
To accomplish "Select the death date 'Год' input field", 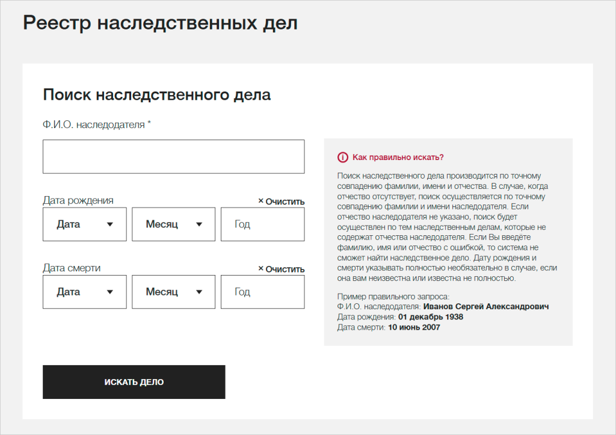I will (x=262, y=292).
